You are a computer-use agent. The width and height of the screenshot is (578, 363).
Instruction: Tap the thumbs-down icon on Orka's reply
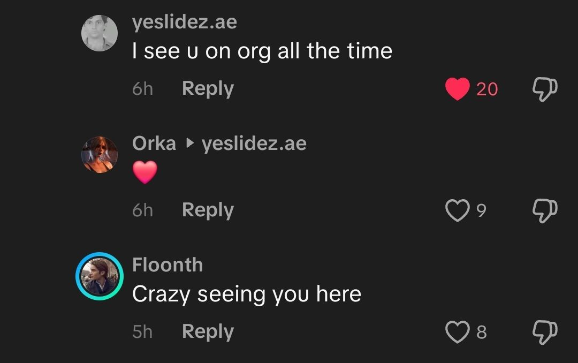tap(544, 210)
